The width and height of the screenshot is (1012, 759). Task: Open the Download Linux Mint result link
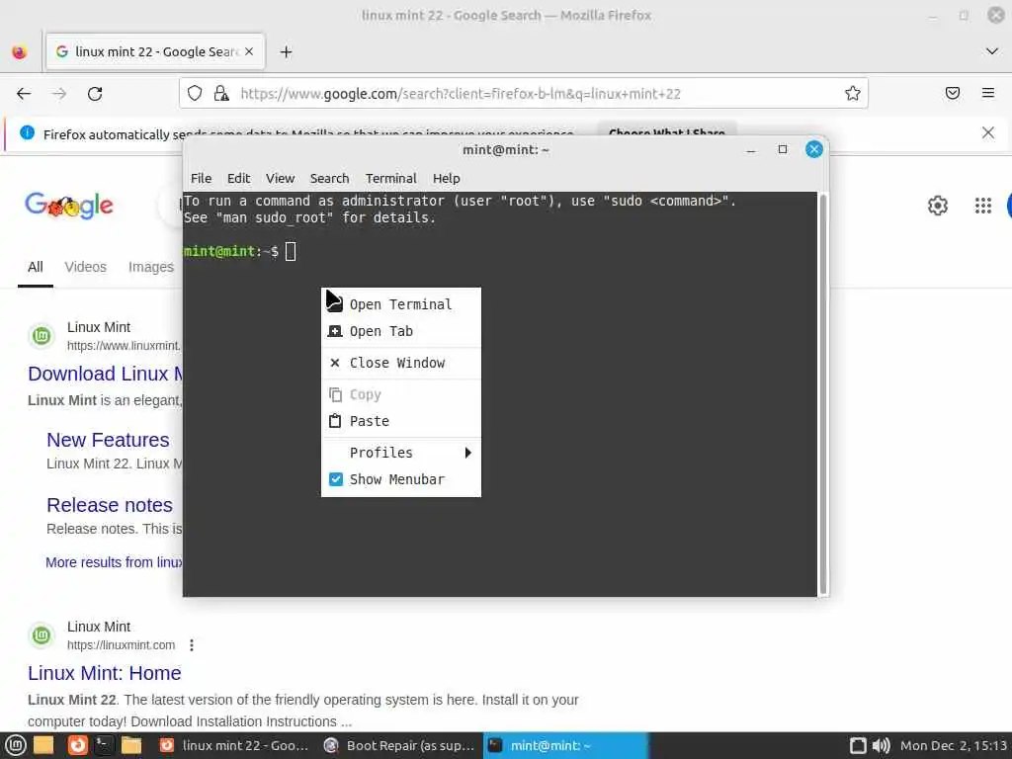[105, 374]
